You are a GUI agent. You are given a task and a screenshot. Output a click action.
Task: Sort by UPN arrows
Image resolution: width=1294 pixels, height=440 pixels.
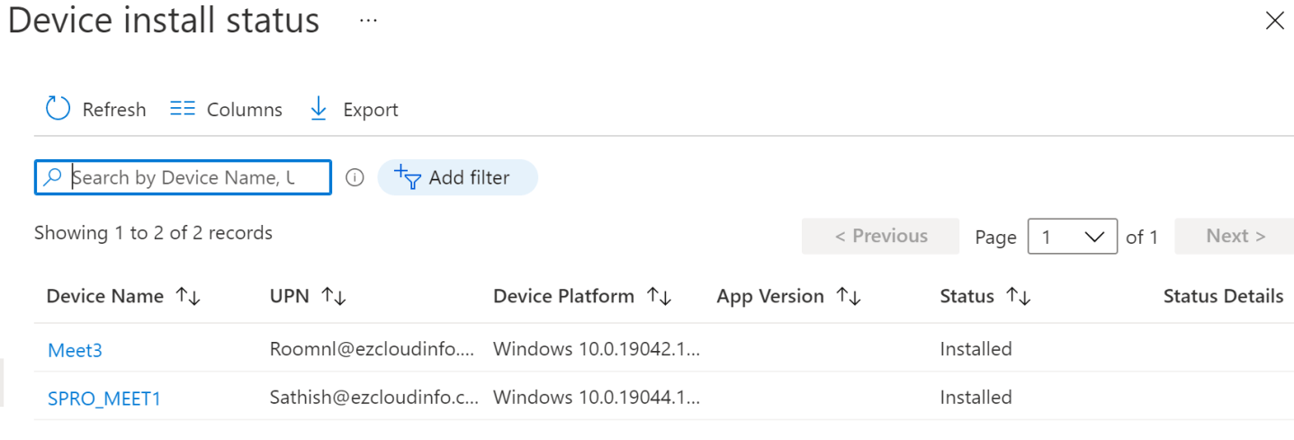coord(334,296)
